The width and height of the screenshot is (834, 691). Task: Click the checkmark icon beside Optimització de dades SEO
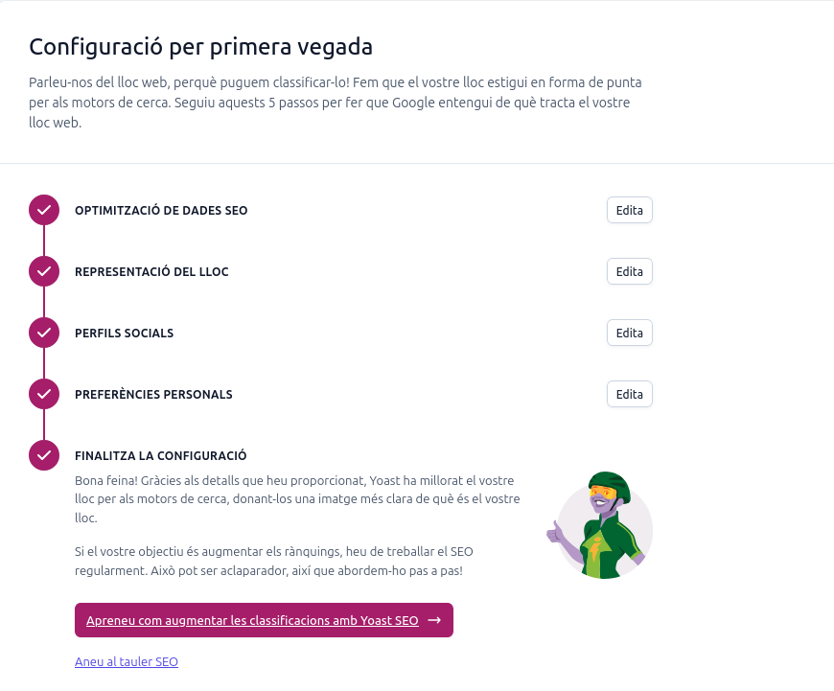(44, 210)
